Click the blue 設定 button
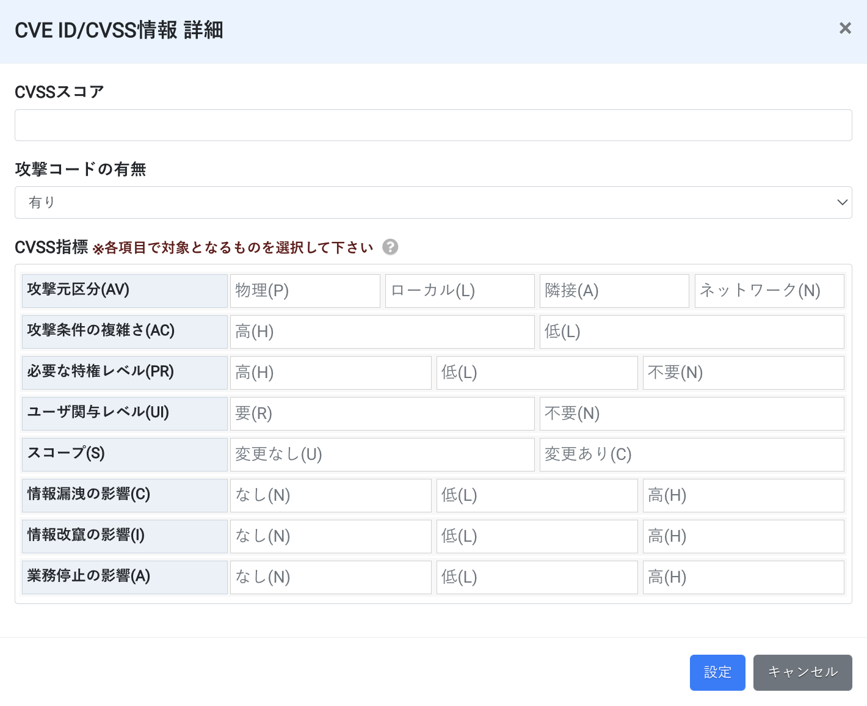Image resolution: width=867 pixels, height=706 pixels. tap(717, 672)
